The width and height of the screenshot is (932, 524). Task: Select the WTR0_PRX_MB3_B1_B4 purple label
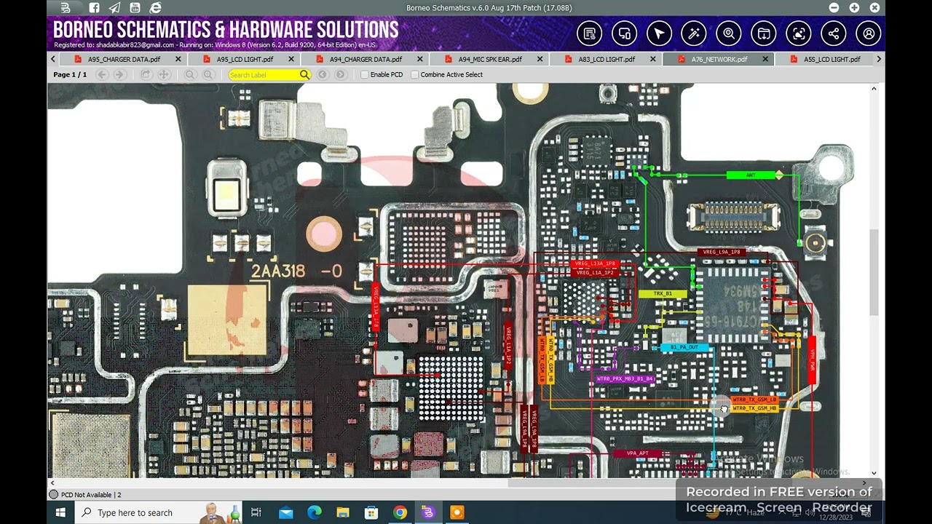[625, 379]
